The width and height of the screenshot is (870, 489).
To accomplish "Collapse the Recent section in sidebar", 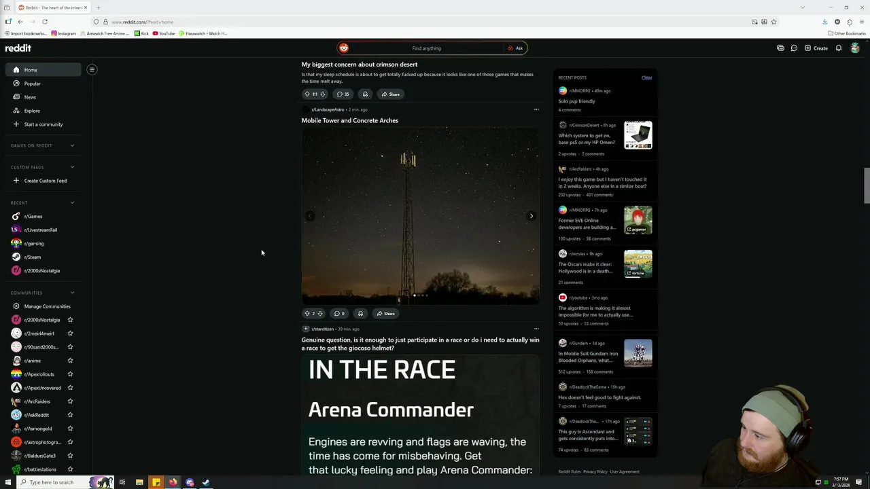I will [72, 202].
